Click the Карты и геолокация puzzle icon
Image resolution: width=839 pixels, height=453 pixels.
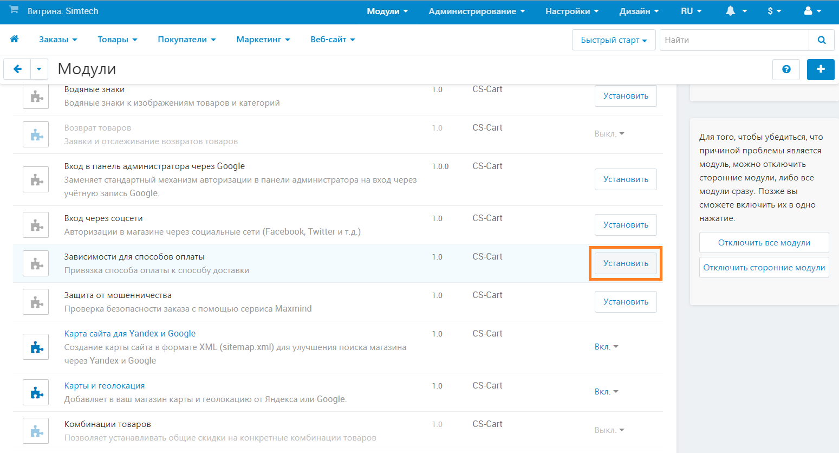click(36, 392)
